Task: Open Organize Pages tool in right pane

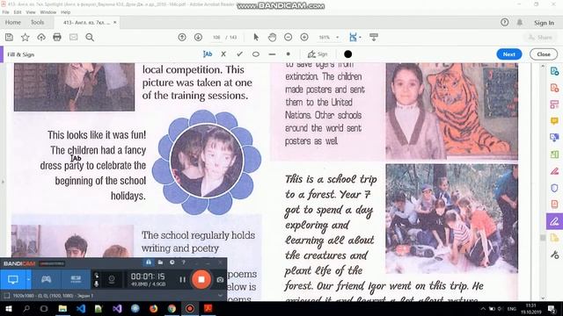Action: pyautogui.click(x=554, y=104)
